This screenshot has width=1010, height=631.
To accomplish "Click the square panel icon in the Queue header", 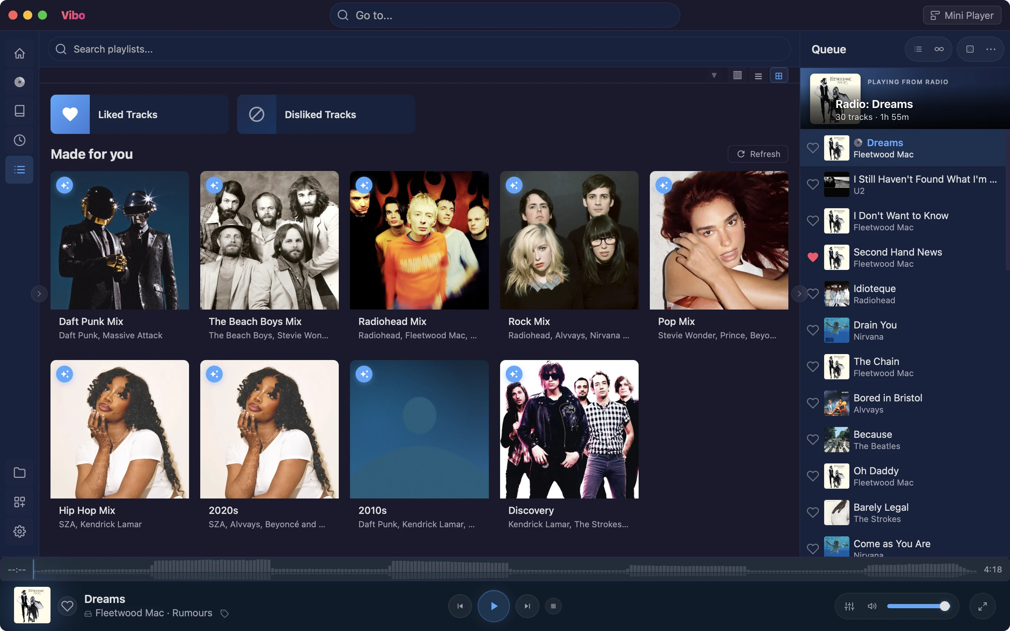I will click(970, 49).
